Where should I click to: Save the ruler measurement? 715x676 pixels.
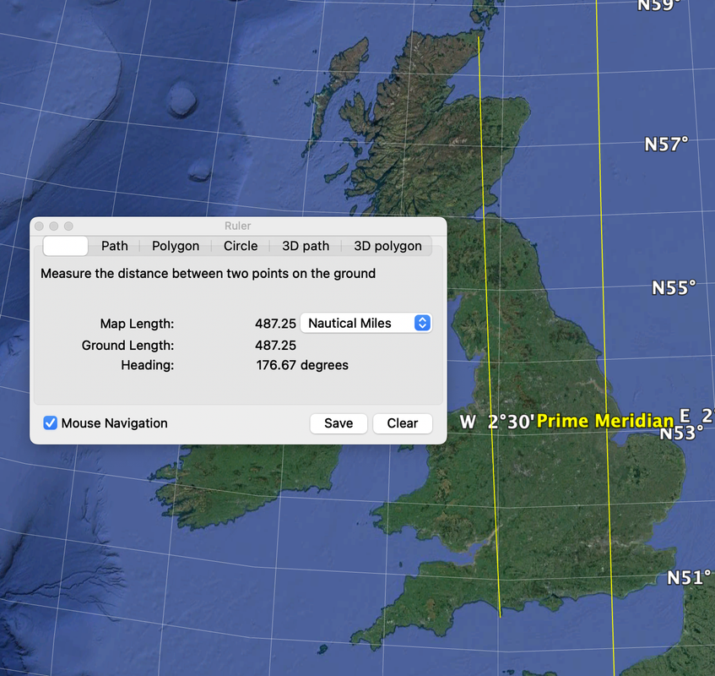[339, 423]
